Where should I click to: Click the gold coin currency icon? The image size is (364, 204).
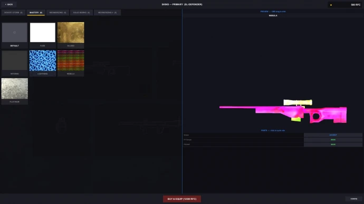coord(331,5)
